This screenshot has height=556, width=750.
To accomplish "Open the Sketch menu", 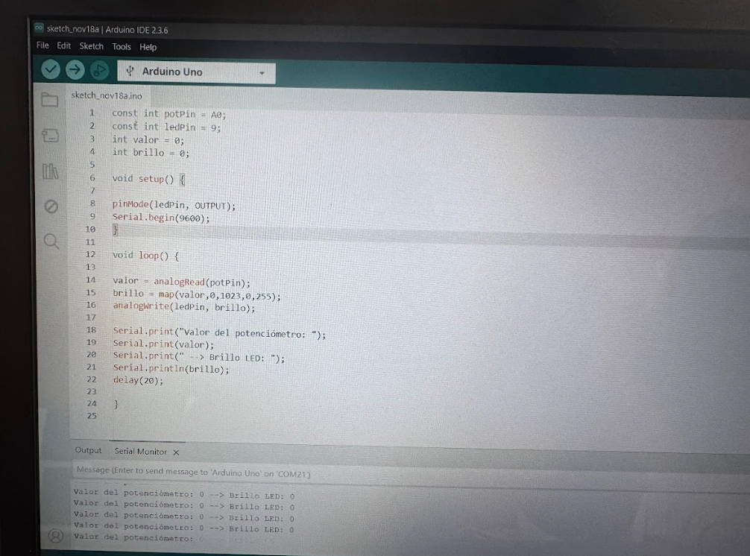I will tap(92, 46).
